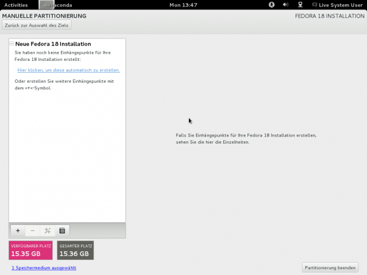Open the accessibility menu in top bar
The image size is (367, 275).
(272, 5)
